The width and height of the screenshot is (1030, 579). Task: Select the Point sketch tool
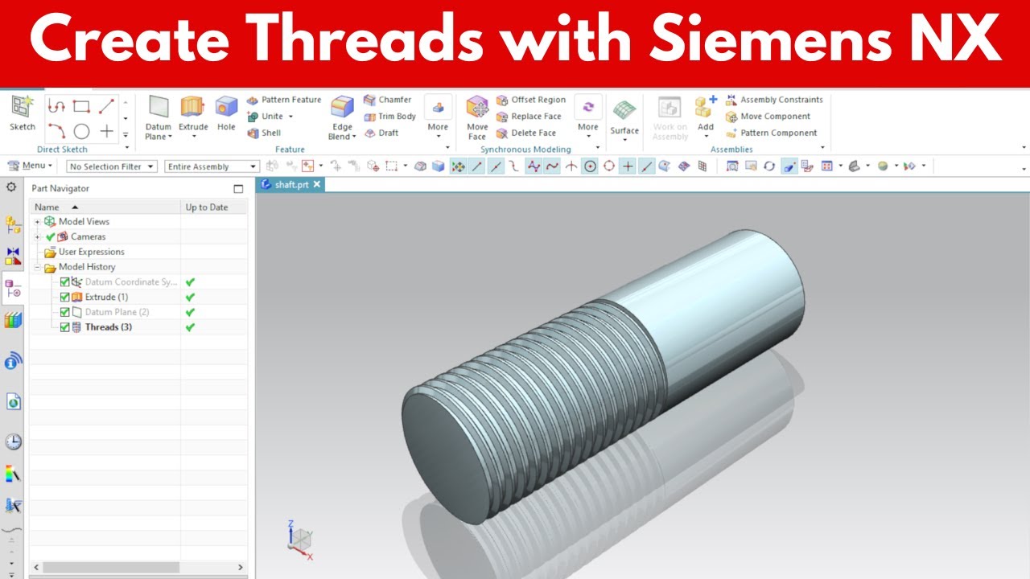pyautogui.click(x=106, y=131)
